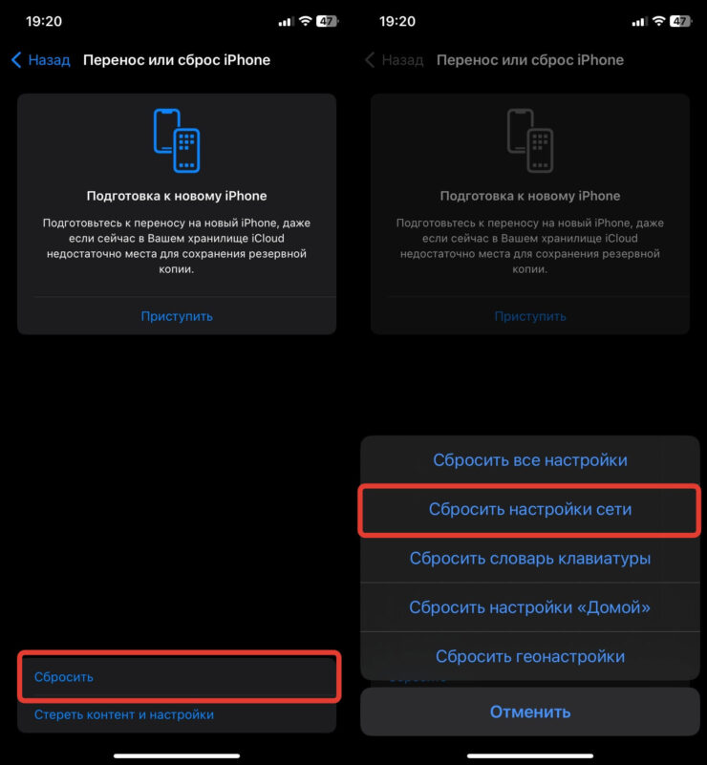707x765 pixels.
Task: Pick "Сбросить настройки «Домой»" from the sheet
Action: tap(530, 607)
